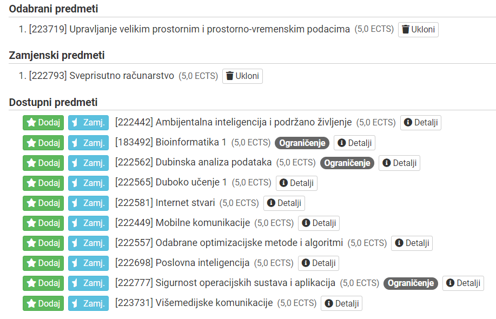496x319 pixels.
Task: Add Ambijentalna inteligencija with Dodaj star
Action: 43,123
